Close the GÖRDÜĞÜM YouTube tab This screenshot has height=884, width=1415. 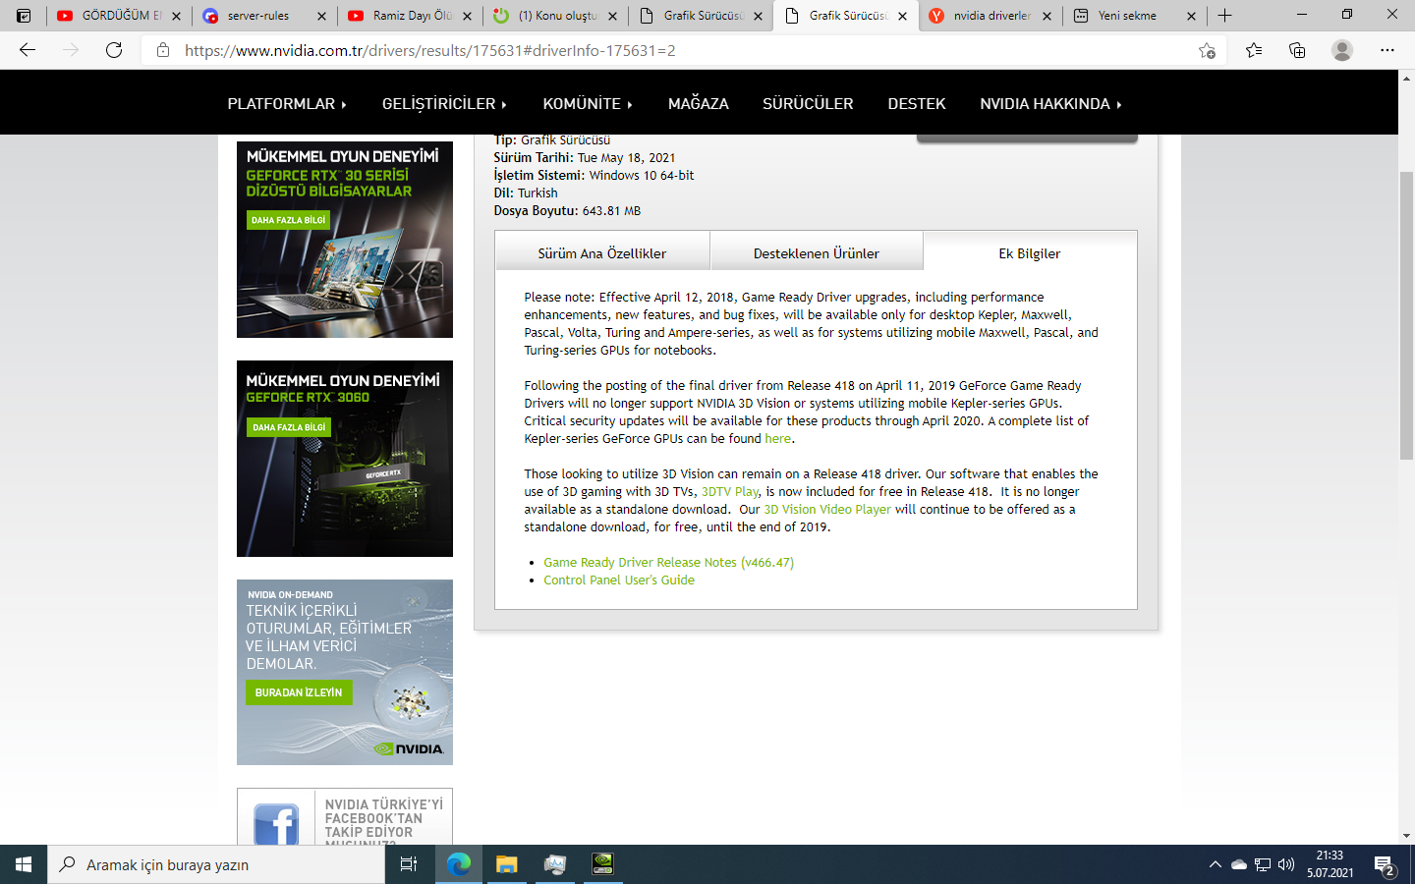177,16
